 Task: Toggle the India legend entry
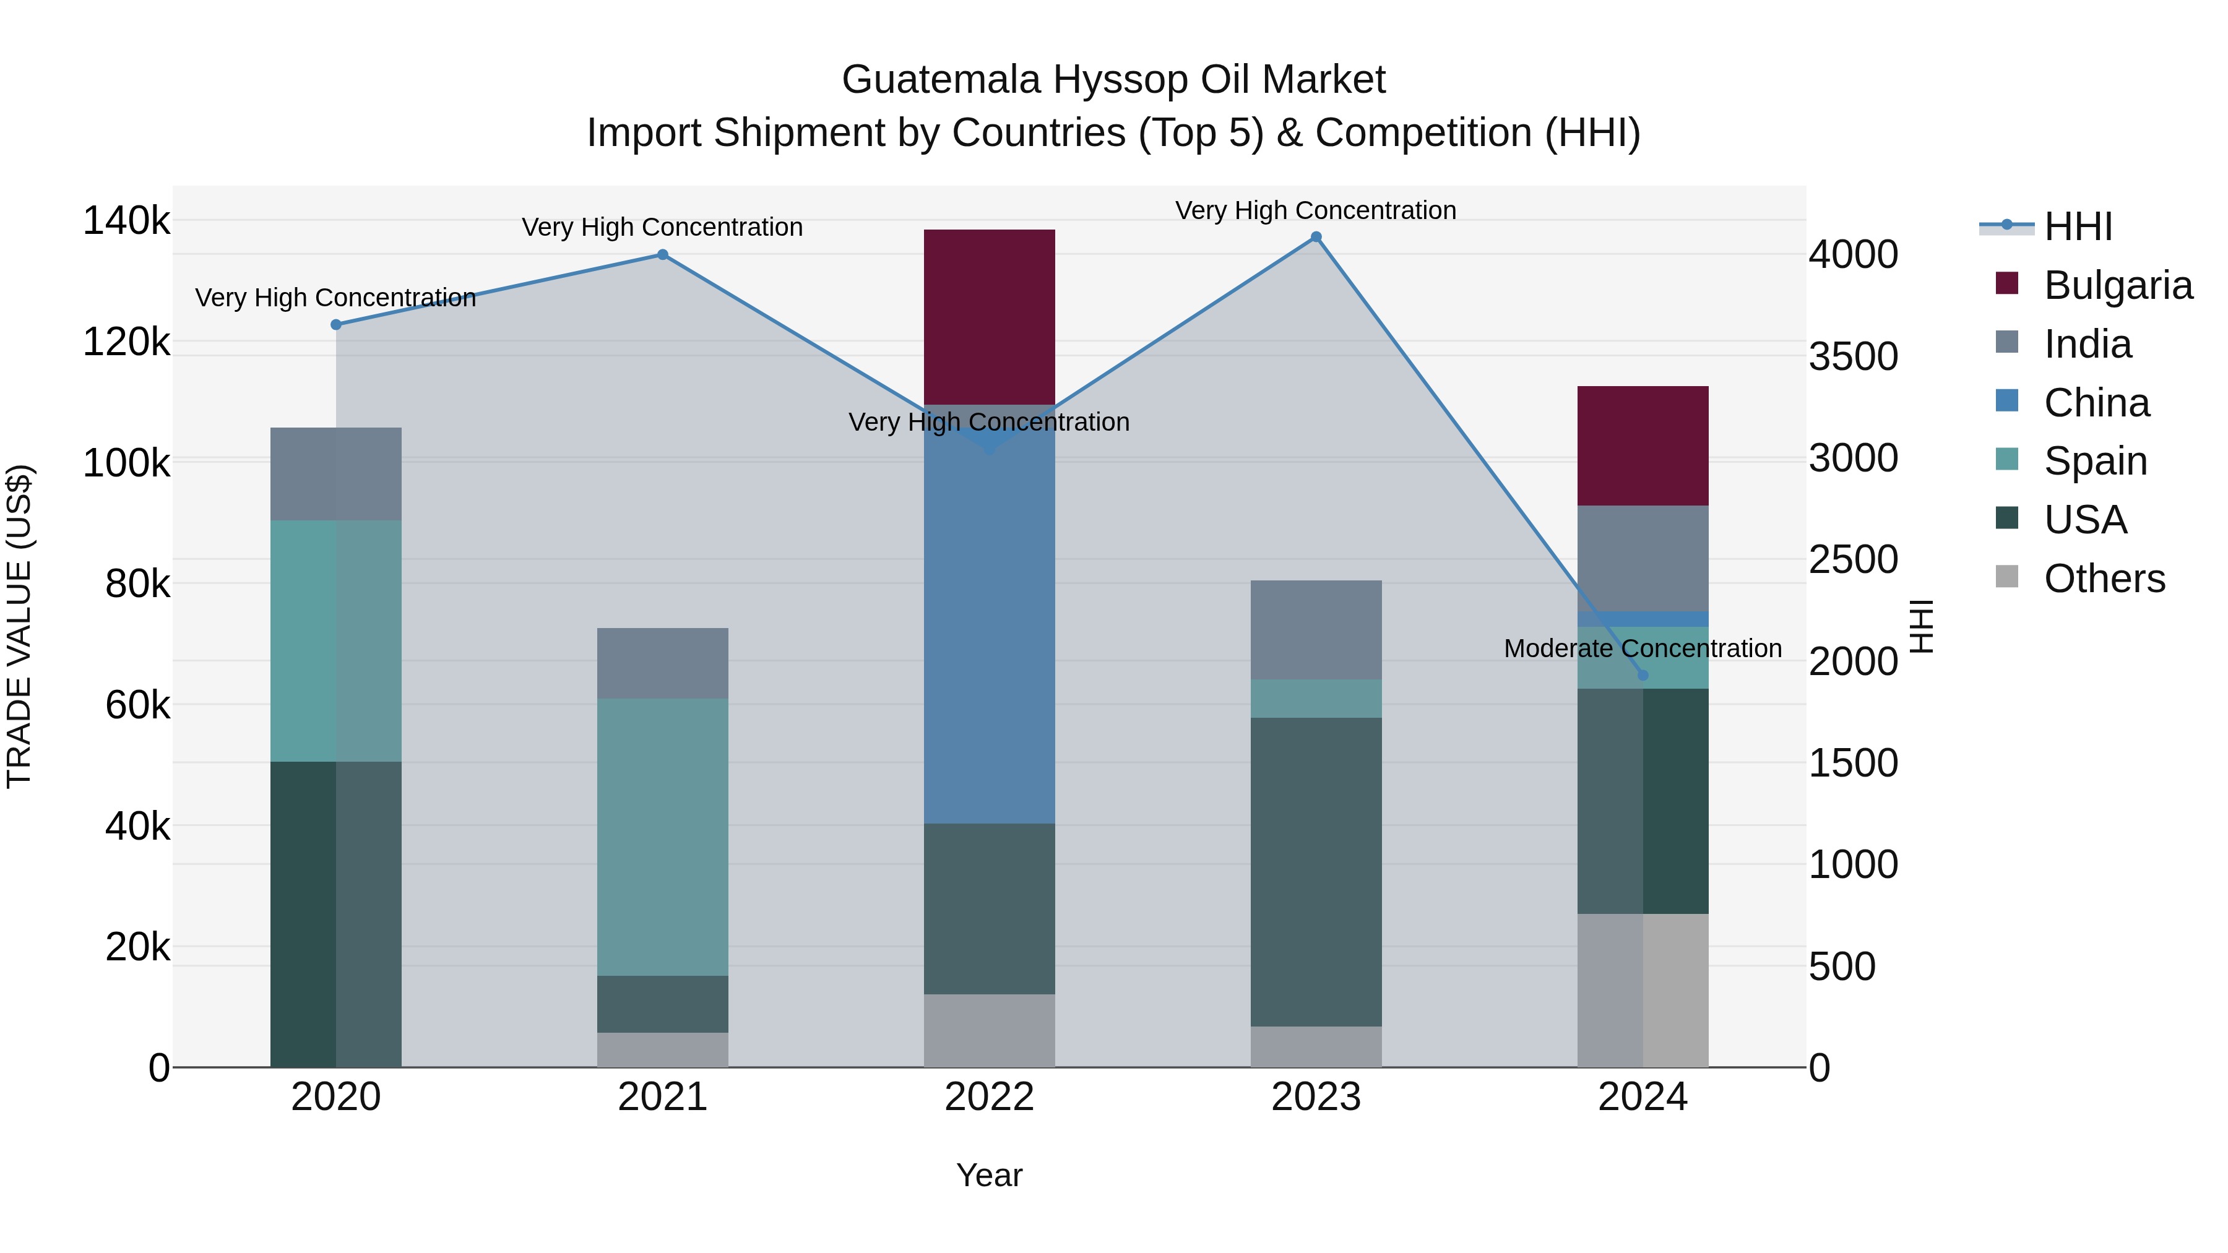[2063, 343]
